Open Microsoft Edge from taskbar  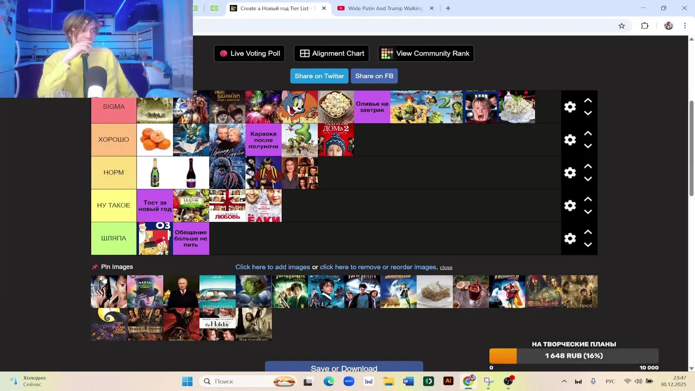[328, 381]
